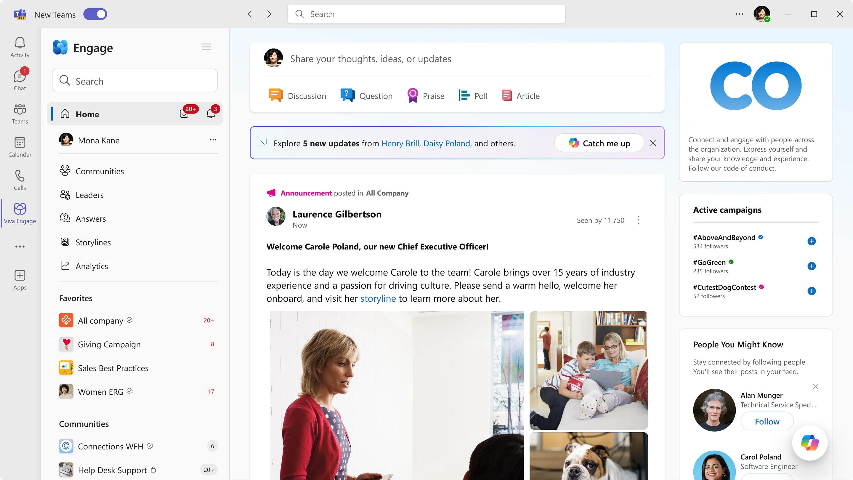Image resolution: width=853 pixels, height=480 pixels.
Task: Follow the #GoGreen campaign plus
Action: pyautogui.click(x=811, y=266)
